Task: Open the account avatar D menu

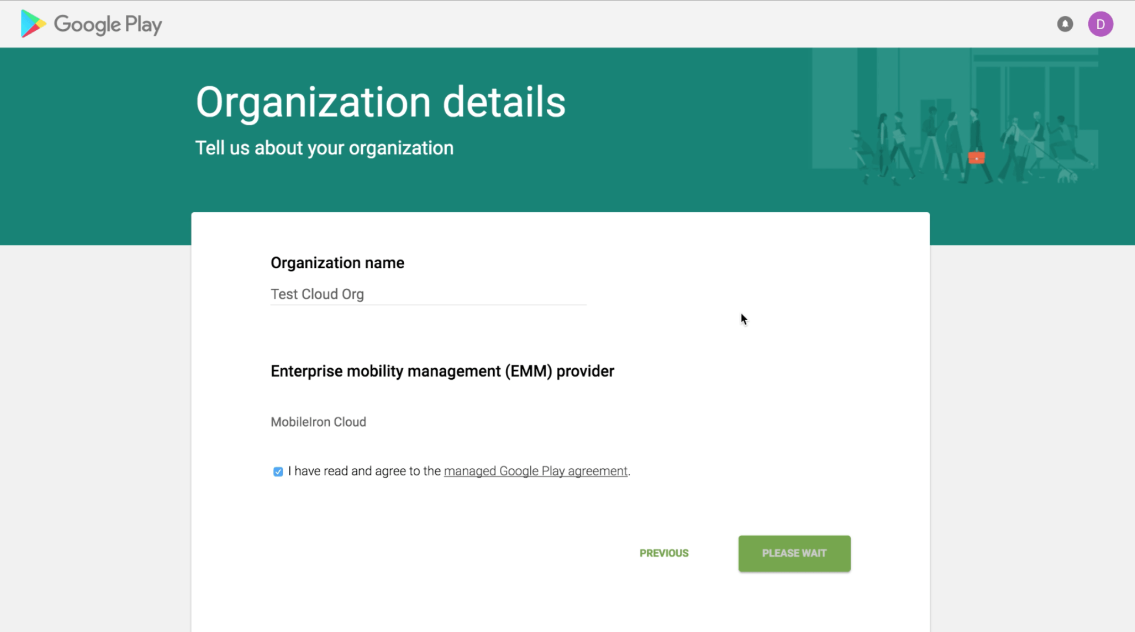Action: [1100, 24]
